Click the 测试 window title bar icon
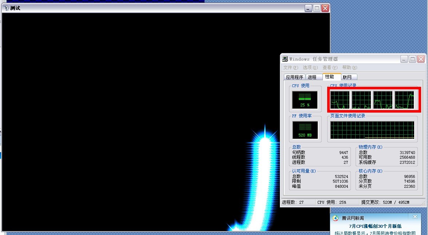428x235 pixels. pyautogui.click(x=7, y=8)
